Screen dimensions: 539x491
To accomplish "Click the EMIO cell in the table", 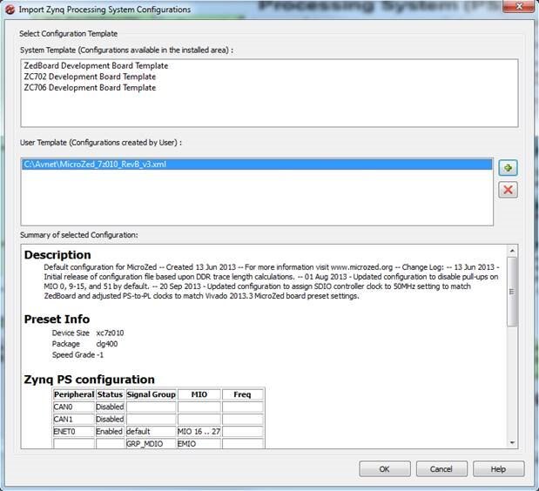I will click(x=199, y=444).
